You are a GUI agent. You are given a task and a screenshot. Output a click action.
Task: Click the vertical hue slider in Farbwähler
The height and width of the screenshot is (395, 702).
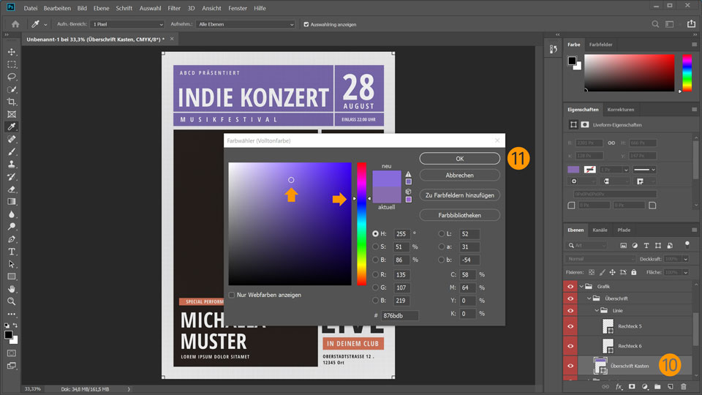361,224
